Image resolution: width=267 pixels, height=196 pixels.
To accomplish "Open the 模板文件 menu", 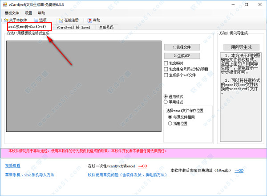I will [12, 13].
